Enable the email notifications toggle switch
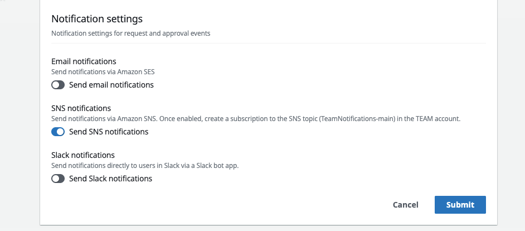525x231 pixels. coord(58,85)
